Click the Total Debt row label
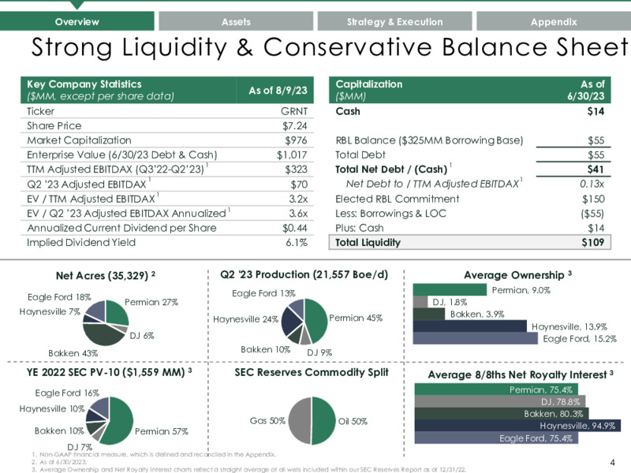Image resolution: width=631 pixels, height=473 pixels. click(x=360, y=155)
